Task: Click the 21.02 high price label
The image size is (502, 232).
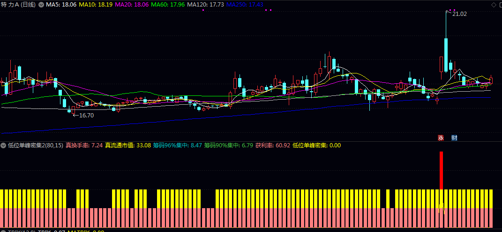Action: click(x=459, y=14)
